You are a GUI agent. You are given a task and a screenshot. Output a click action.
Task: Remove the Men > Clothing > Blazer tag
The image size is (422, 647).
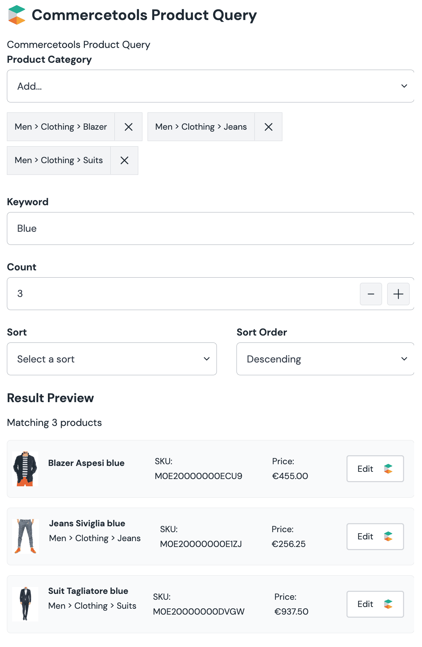click(x=128, y=127)
